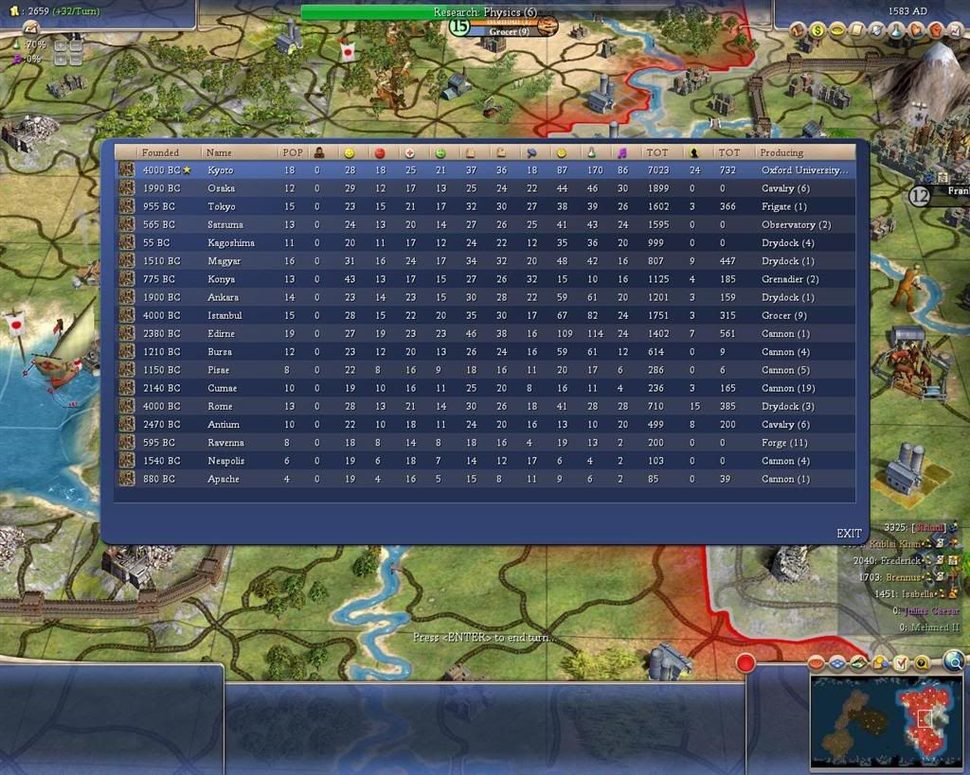This screenshot has width=970, height=775.
Task: Click Julius Caesar in the scoreboard
Action: [932, 610]
